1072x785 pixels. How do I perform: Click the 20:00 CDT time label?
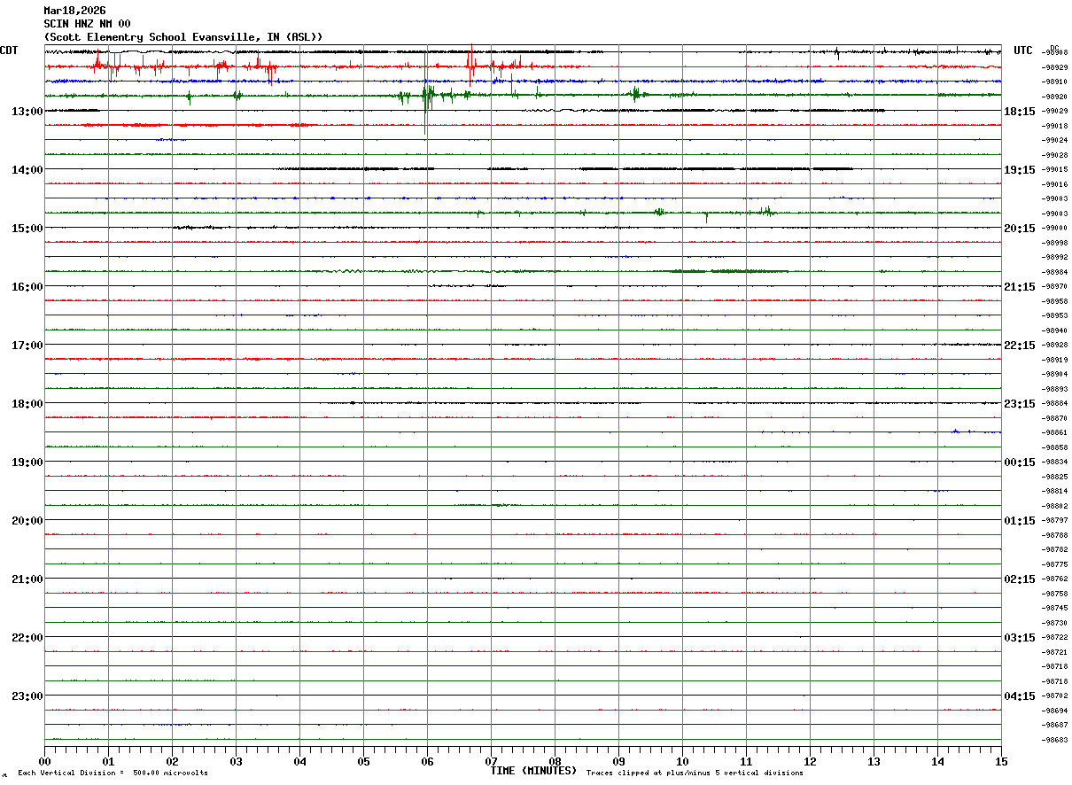[x=27, y=520]
